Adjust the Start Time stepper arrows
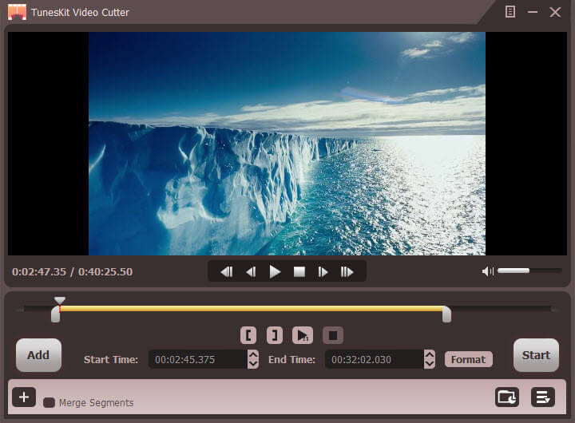The image size is (575, 423). point(253,359)
